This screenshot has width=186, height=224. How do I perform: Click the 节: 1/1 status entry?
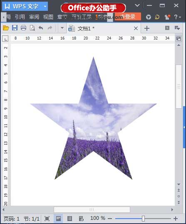coord(32,219)
